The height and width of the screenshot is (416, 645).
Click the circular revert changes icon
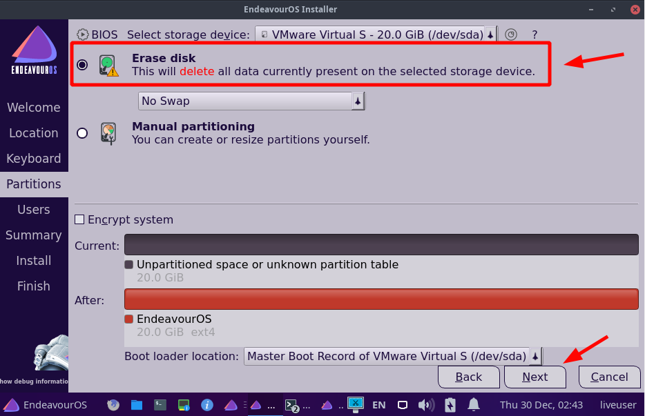point(511,34)
